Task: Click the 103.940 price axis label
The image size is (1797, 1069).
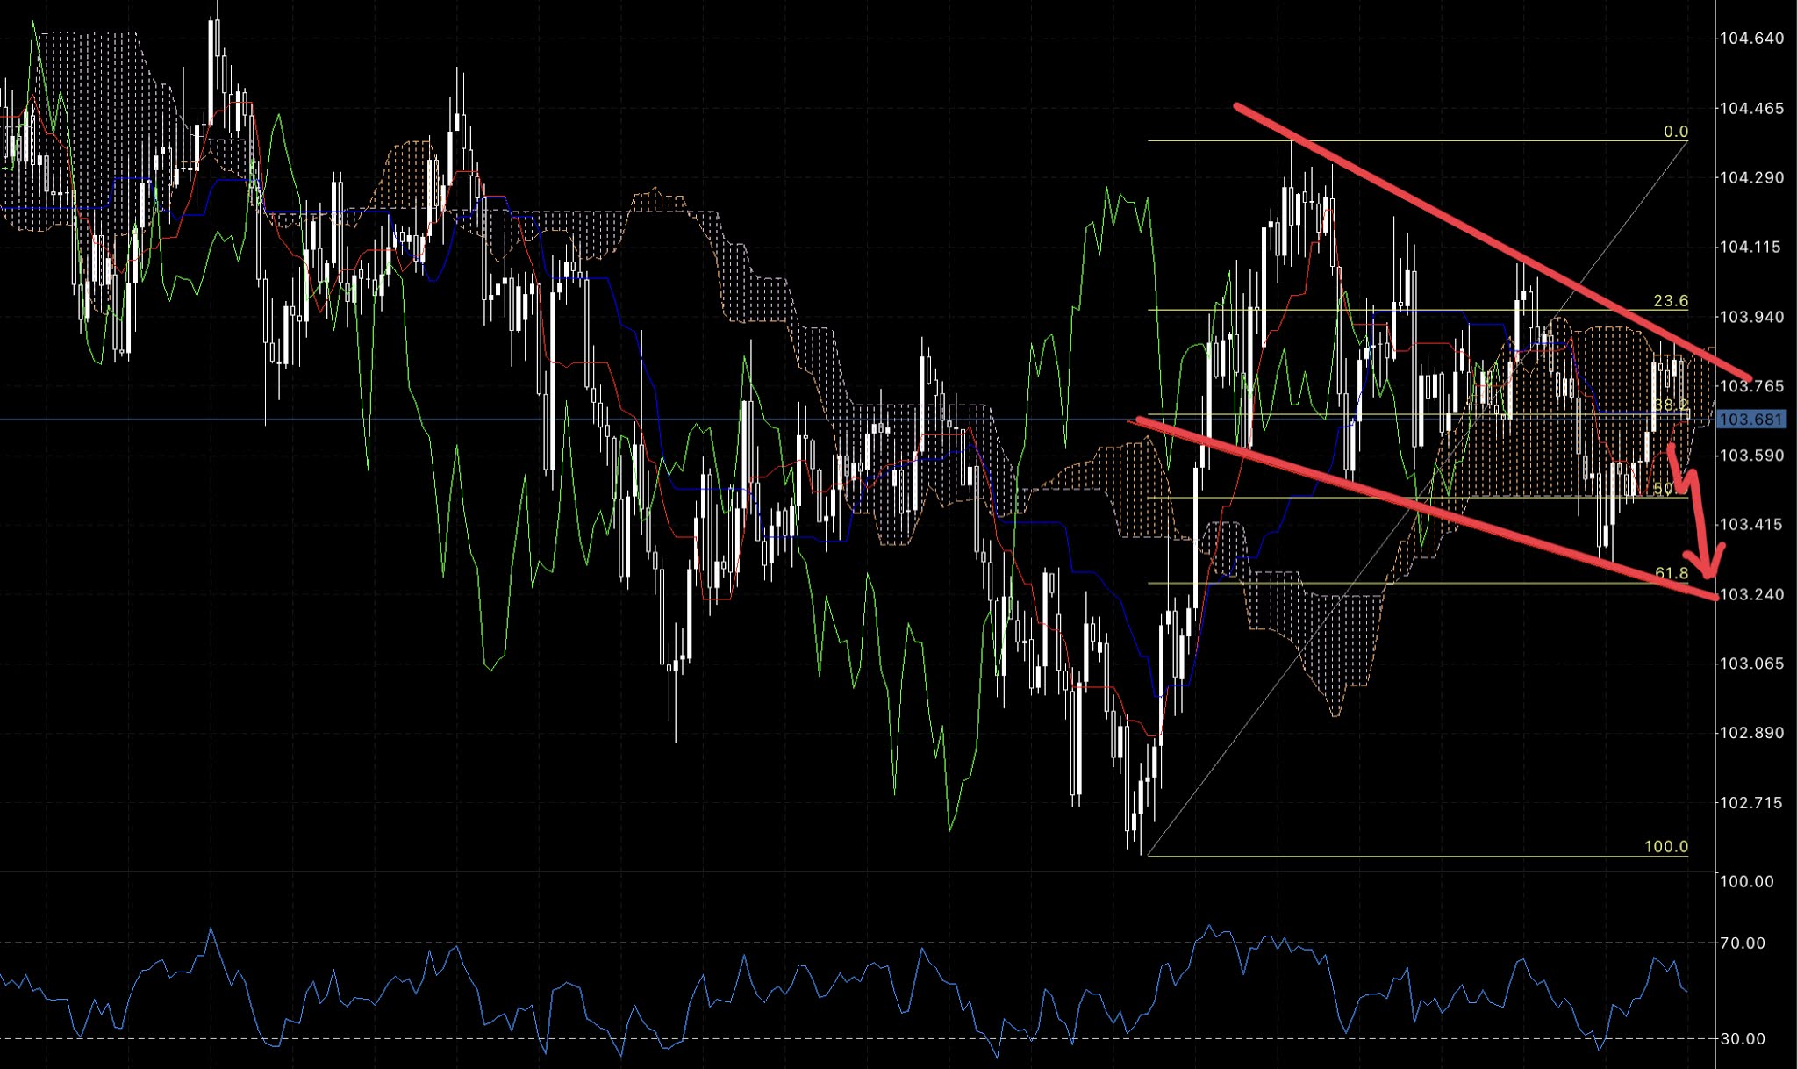Action: 1750,317
